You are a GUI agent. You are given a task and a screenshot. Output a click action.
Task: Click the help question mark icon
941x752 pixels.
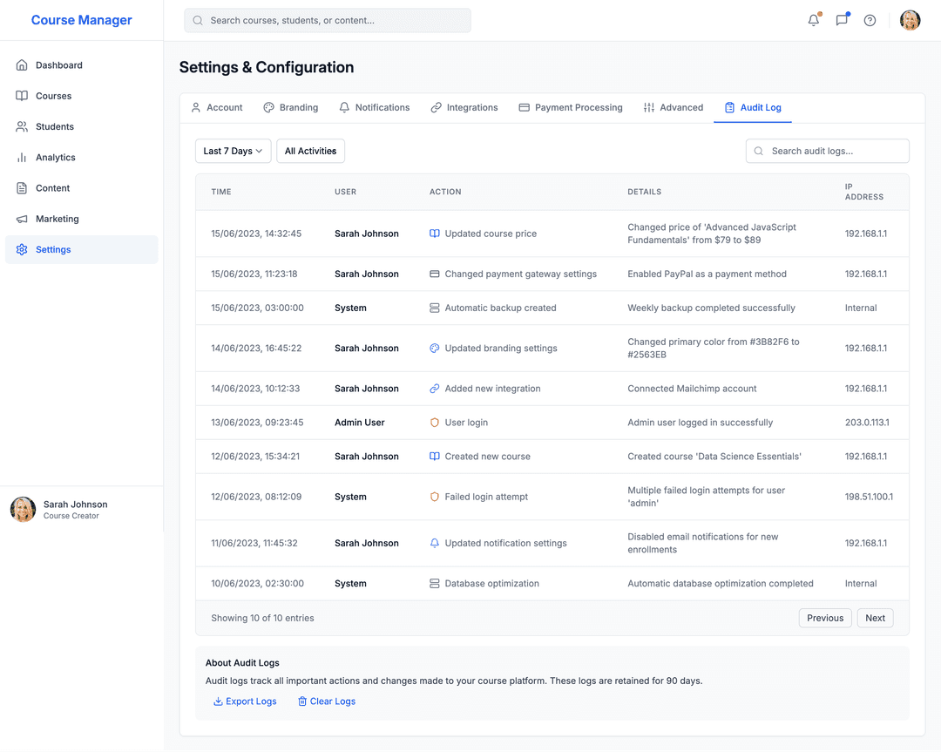point(870,20)
